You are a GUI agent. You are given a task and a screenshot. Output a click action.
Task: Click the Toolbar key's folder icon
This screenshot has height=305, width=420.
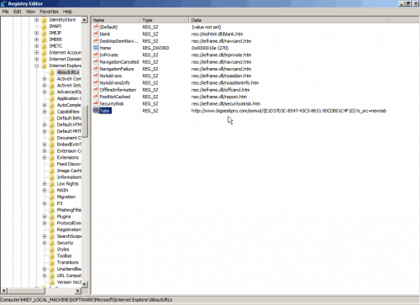click(52, 255)
